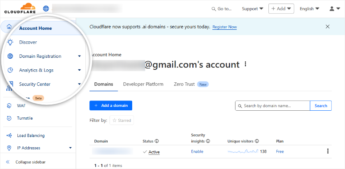Image resolution: width=345 pixels, height=169 pixels.
Task: Open the + Add dropdown button
Action: pos(281,9)
